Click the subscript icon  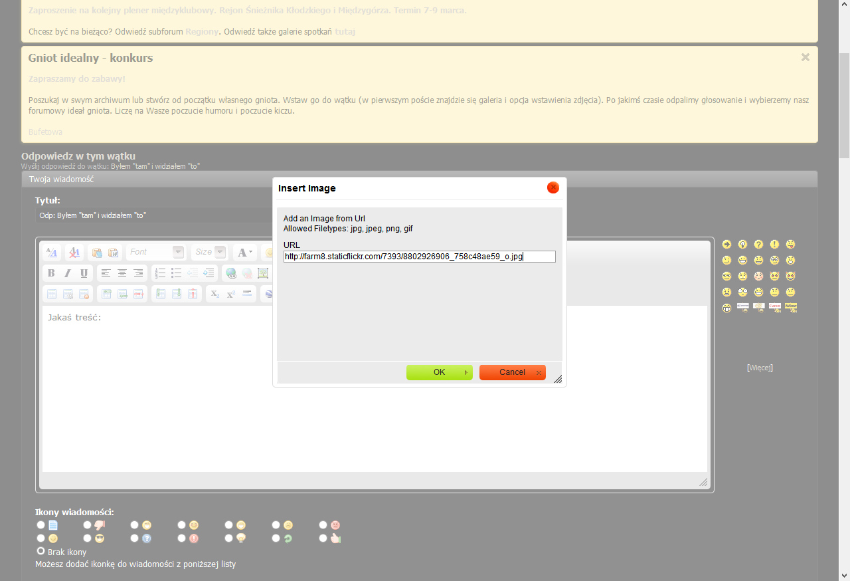214,294
